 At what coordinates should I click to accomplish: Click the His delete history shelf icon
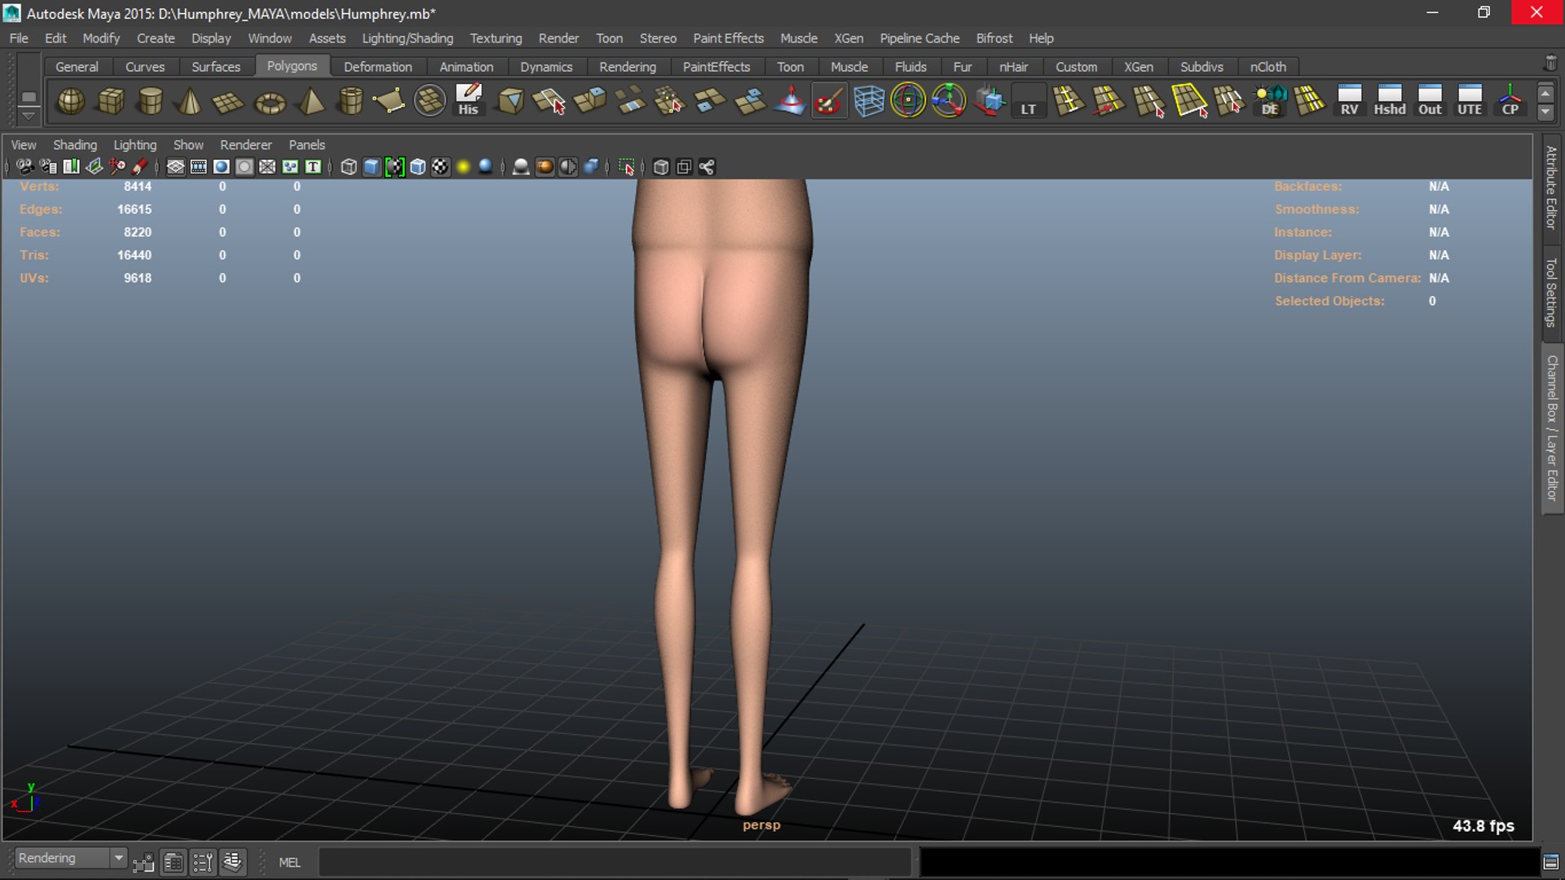[469, 101]
